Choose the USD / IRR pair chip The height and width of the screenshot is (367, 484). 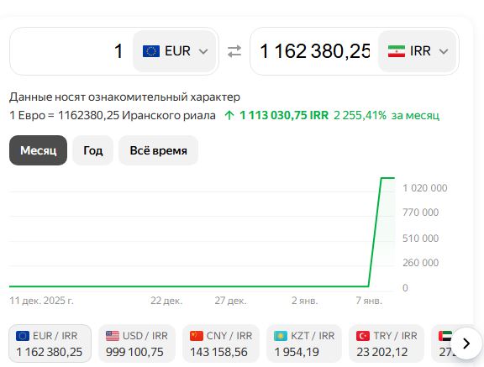(x=137, y=343)
